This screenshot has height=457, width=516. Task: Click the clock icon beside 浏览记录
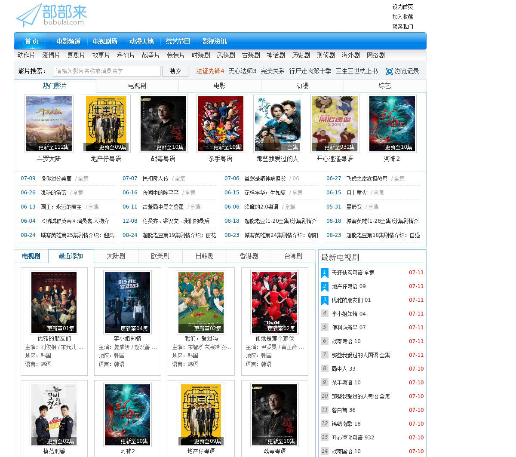coord(389,71)
